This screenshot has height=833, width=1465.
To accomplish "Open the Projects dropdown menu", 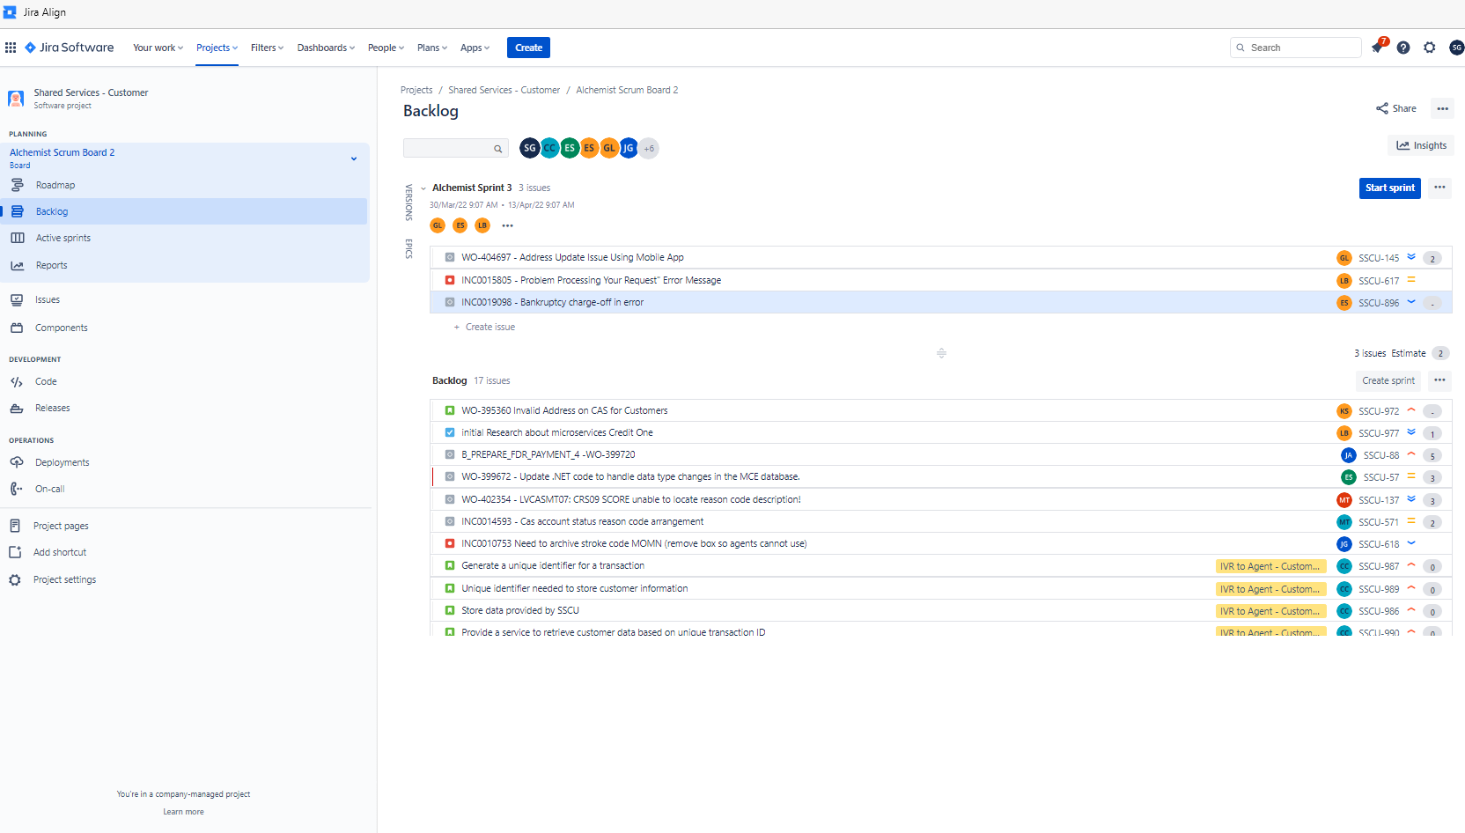I will [x=217, y=48].
